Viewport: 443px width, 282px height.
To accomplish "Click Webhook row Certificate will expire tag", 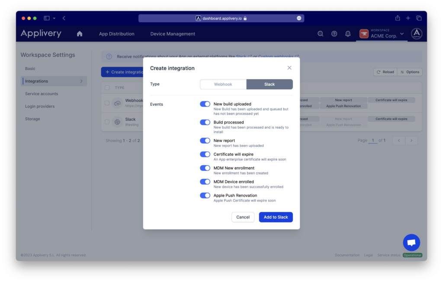I will [x=391, y=100].
